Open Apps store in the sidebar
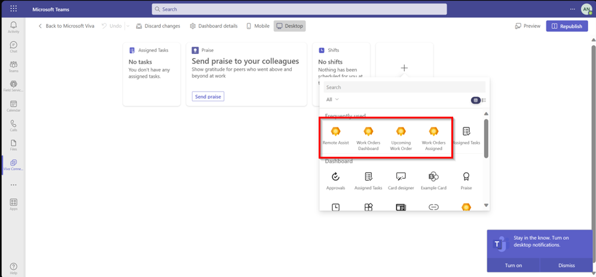The image size is (596, 277). [x=13, y=205]
